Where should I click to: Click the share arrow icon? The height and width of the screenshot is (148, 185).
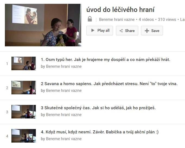point(121,31)
